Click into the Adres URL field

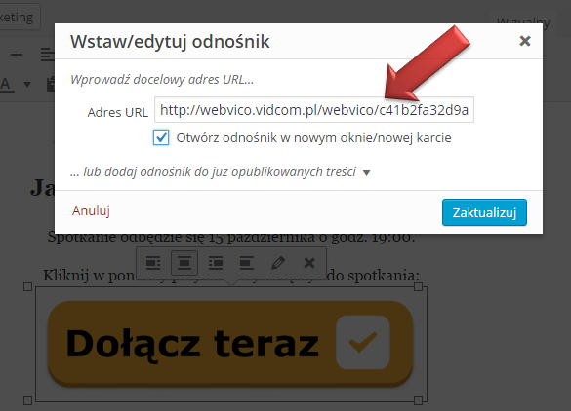coord(314,110)
